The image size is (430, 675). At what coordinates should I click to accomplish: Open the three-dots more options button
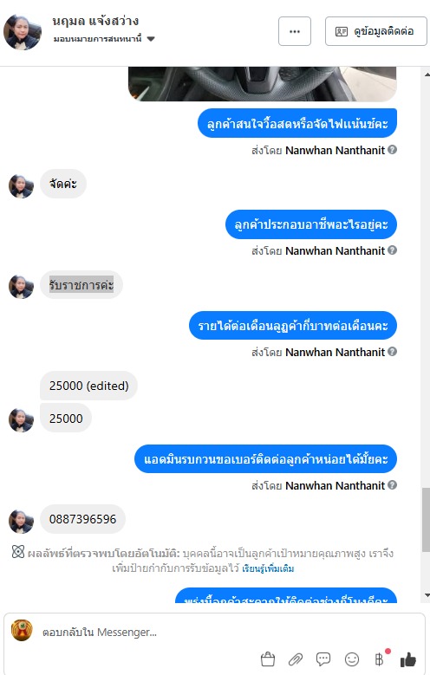click(295, 31)
